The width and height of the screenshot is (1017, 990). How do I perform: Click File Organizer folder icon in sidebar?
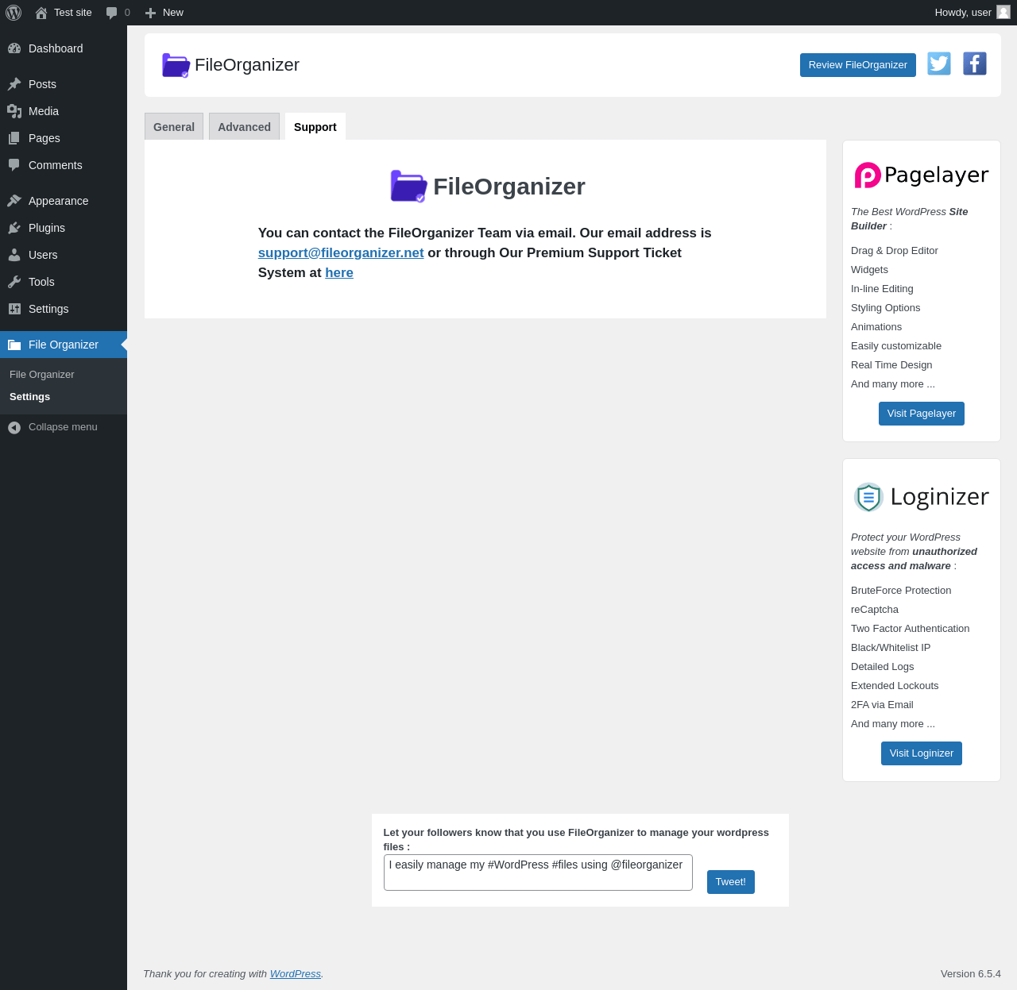tap(14, 345)
